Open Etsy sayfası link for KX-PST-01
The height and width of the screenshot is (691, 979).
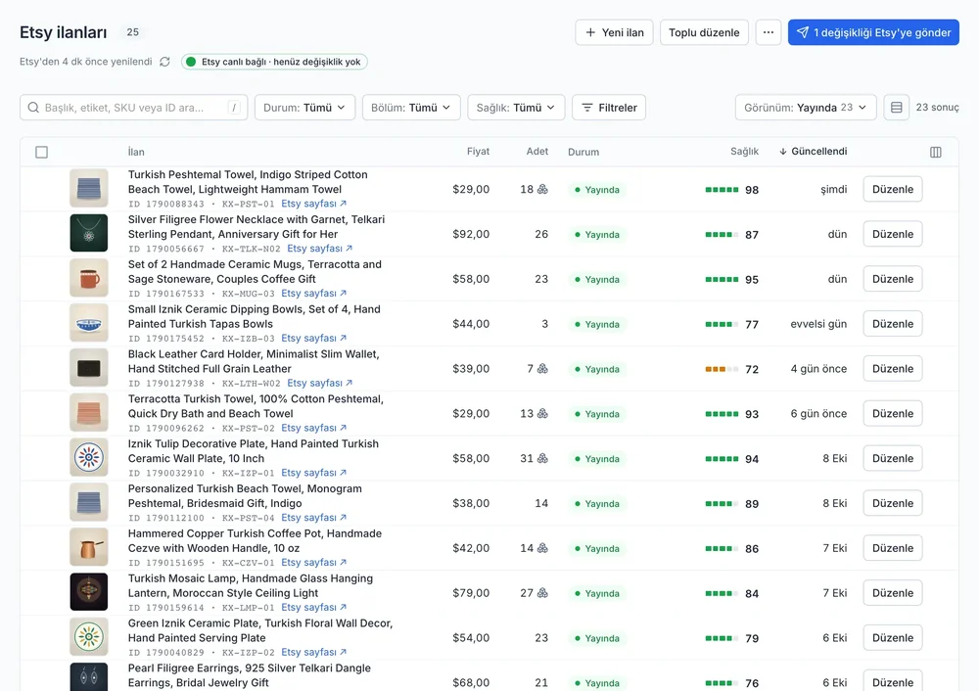pyautogui.click(x=313, y=204)
